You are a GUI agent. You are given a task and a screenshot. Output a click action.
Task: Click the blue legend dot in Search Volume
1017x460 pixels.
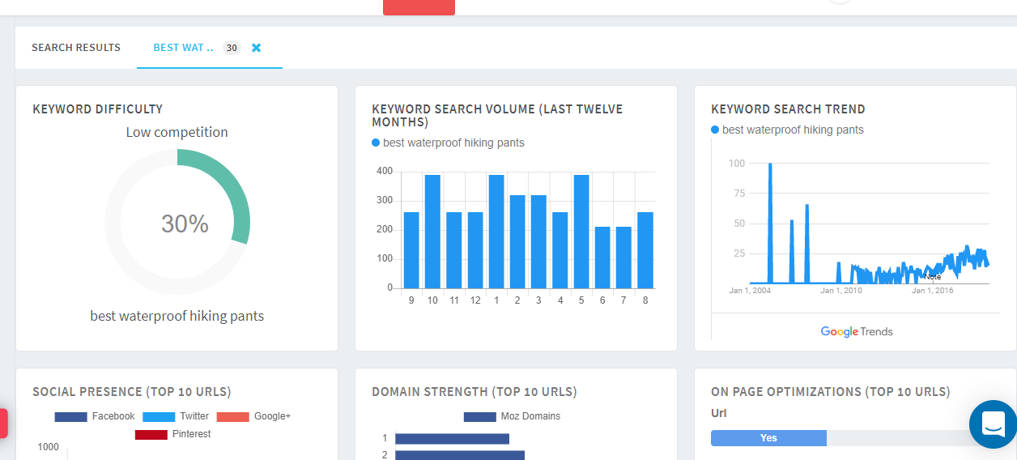tap(376, 143)
